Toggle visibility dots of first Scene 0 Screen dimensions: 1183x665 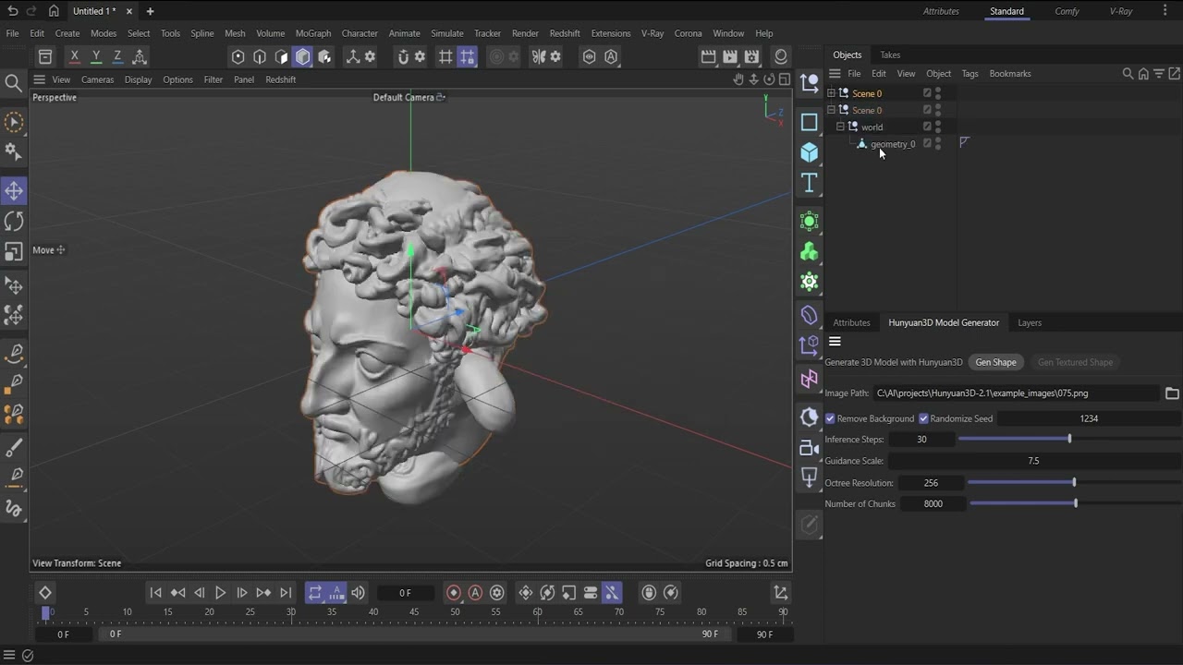[x=938, y=93]
